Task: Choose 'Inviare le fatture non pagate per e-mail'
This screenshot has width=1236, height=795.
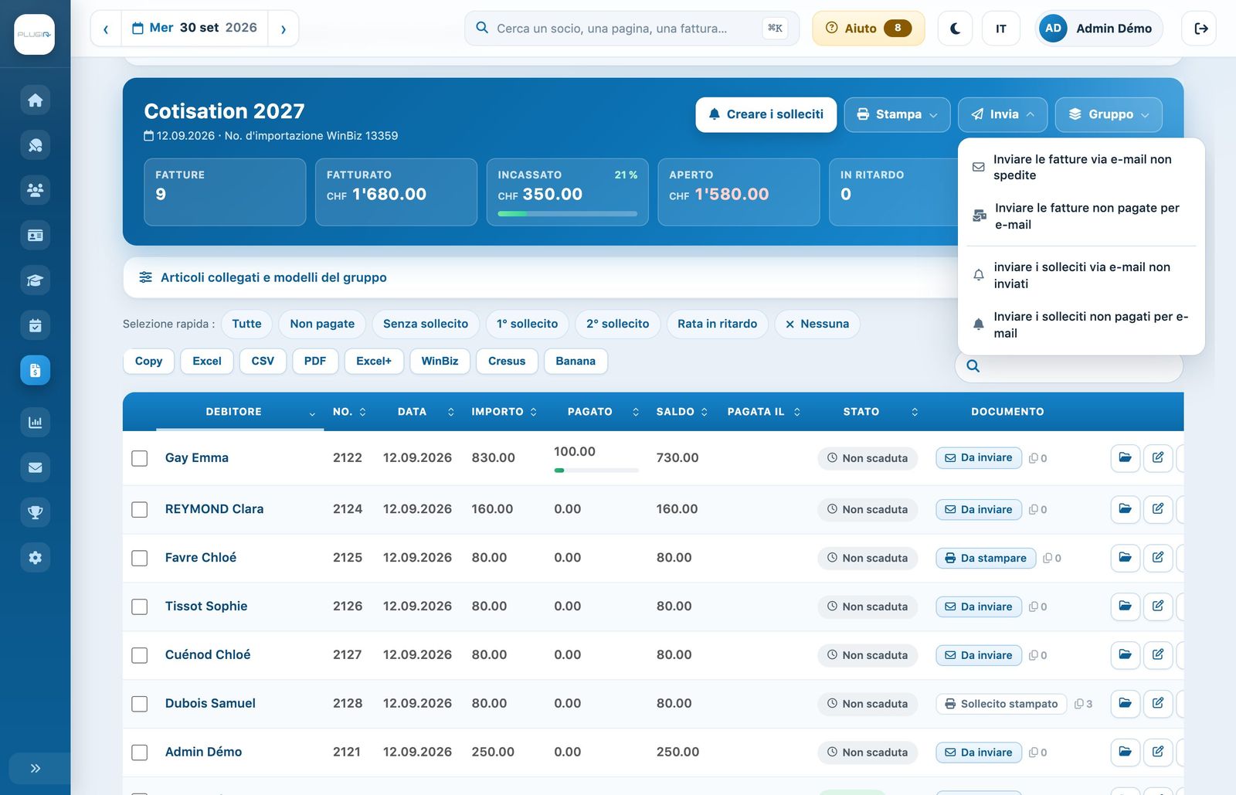Action: 1081,216
